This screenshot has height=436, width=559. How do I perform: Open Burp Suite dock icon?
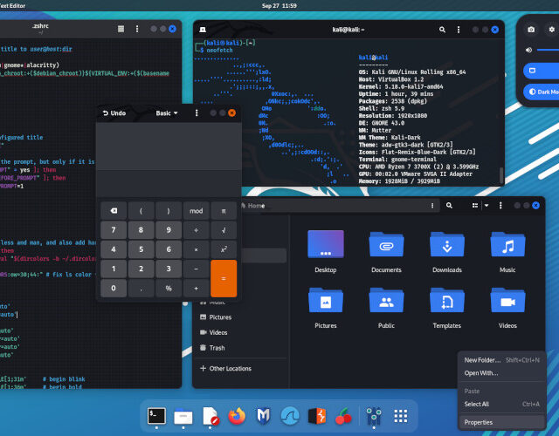coord(317,416)
